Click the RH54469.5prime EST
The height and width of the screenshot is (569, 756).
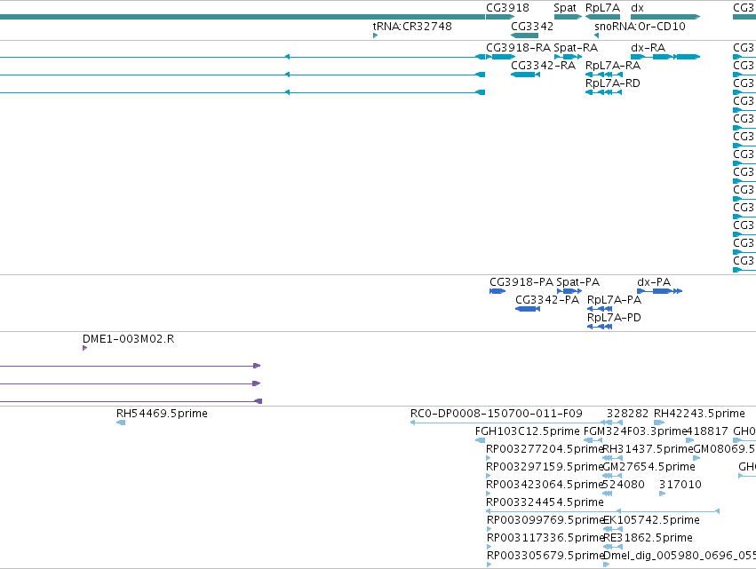tap(121, 423)
